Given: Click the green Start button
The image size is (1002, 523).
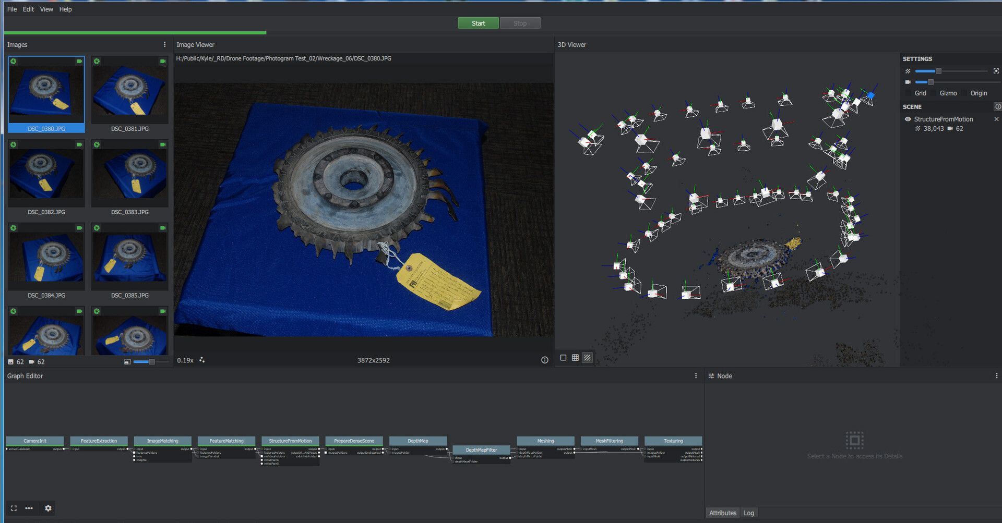Looking at the screenshot, I should click(478, 23).
